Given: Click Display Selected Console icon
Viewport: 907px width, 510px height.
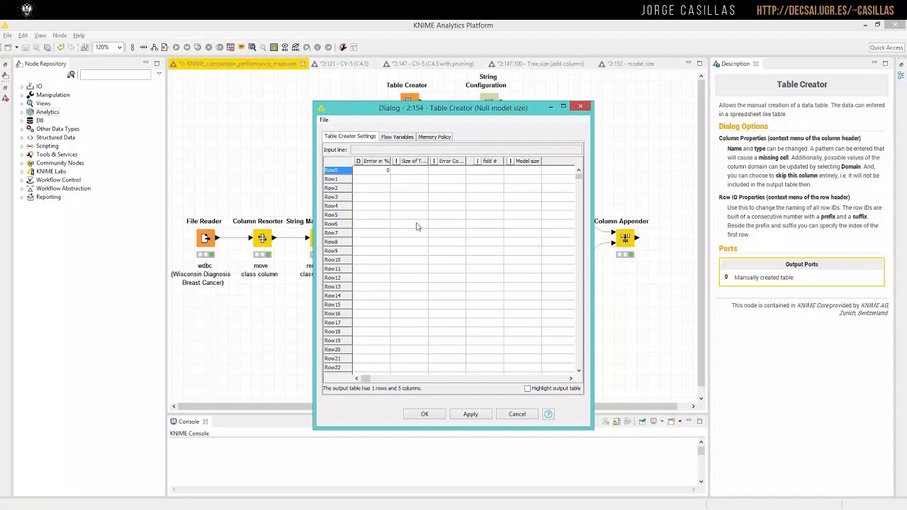Looking at the screenshot, I should (x=653, y=421).
